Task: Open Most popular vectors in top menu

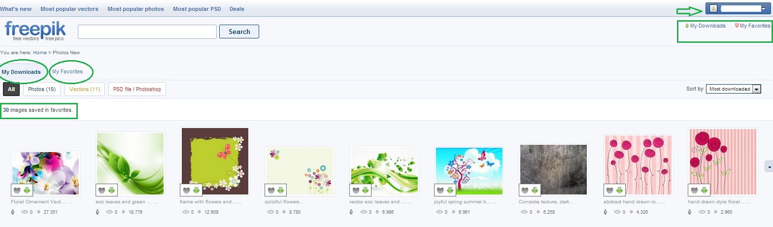Action: (69, 9)
